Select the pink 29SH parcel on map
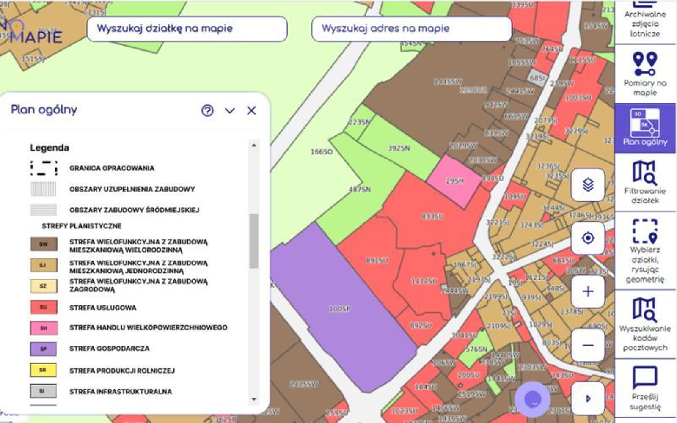This screenshot has height=423, width=677. tap(455, 181)
